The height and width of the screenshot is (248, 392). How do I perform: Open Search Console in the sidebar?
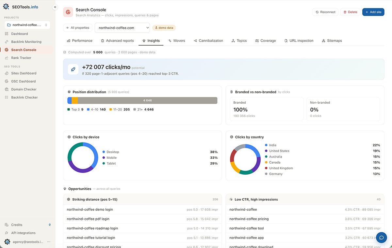click(26, 50)
